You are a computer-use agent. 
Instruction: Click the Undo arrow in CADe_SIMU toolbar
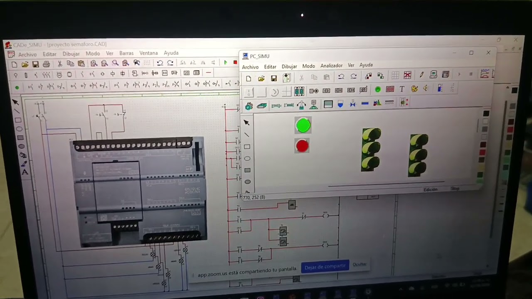point(160,63)
